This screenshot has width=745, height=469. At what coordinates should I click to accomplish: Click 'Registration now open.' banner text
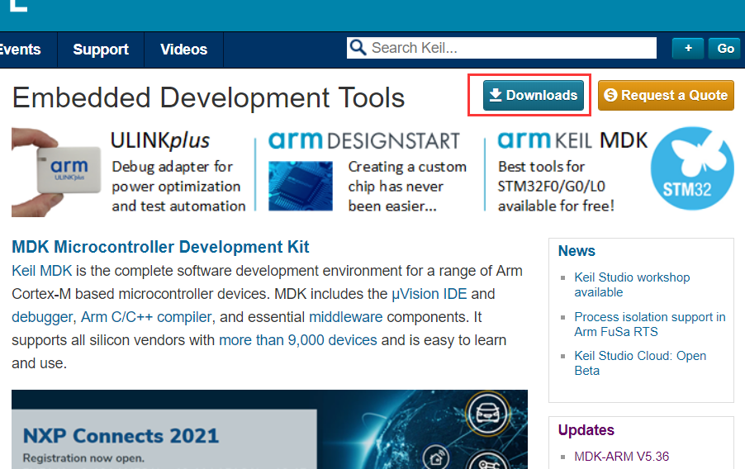83,458
